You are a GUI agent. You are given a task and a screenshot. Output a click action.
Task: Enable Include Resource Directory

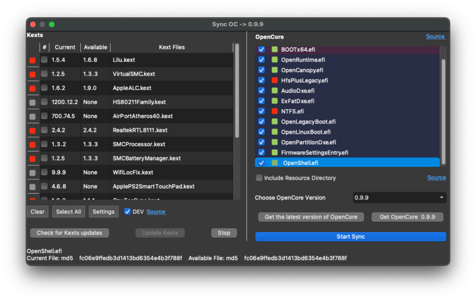tap(259, 178)
